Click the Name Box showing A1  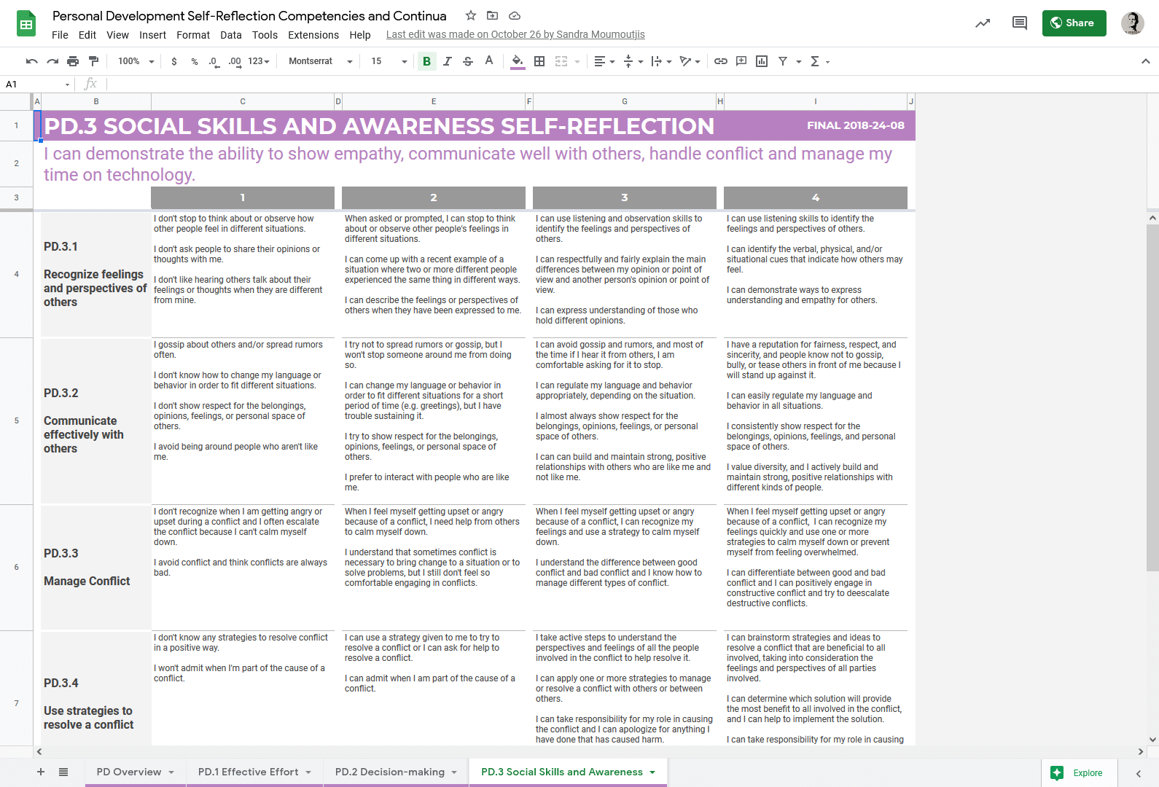[x=36, y=85]
